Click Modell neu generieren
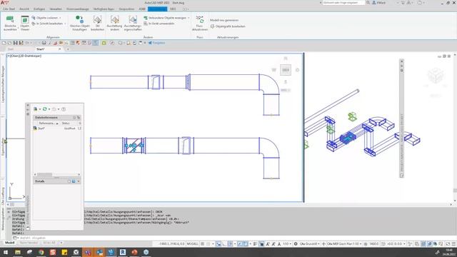This screenshot has height=257, width=457. (x=224, y=20)
